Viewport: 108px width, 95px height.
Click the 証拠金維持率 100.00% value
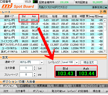64,2
